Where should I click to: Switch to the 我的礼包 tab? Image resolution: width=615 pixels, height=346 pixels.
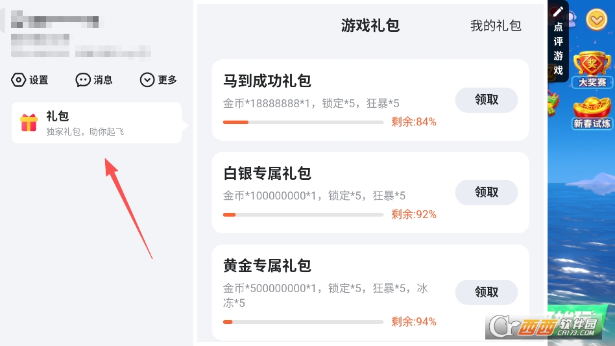pos(496,26)
